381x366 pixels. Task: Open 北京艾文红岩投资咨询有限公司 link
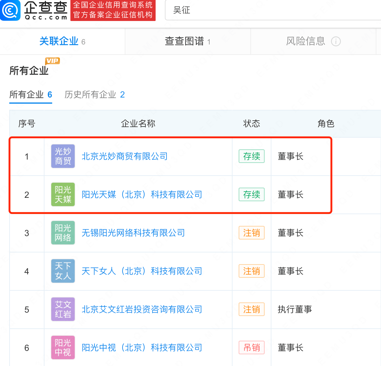tap(142, 310)
